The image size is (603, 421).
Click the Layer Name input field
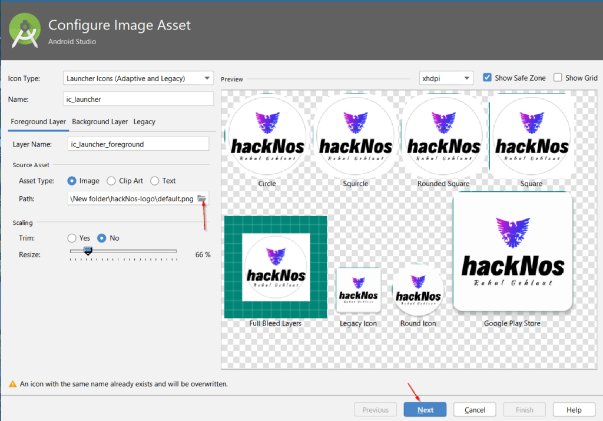pyautogui.click(x=138, y=144)
